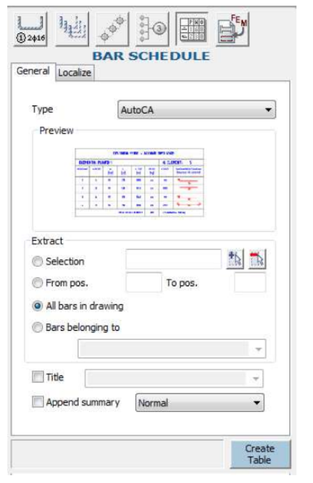Viewport: 313px width, 483px height.
Task: Tick the Append summary checkbox
Action: (37, 403)
